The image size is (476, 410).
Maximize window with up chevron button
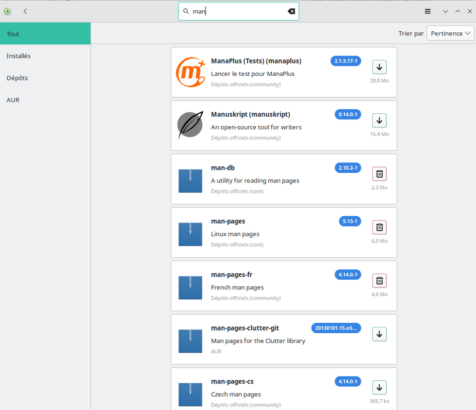[458, 11]
